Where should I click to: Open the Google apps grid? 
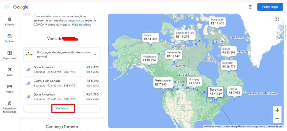coord(251,7)
